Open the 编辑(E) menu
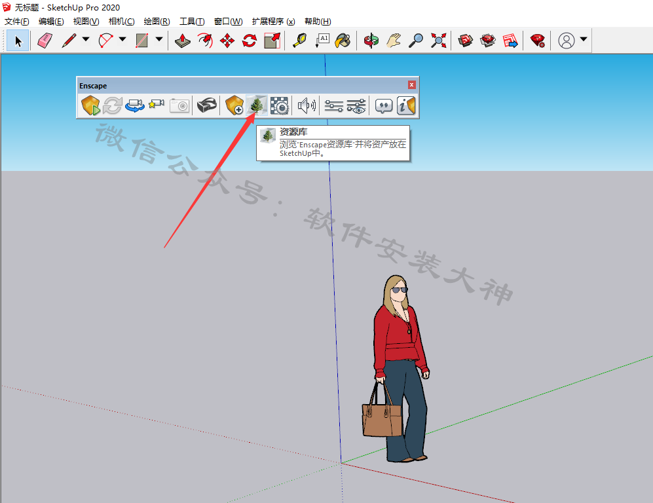This screenshot has height=503, width=653. [51, 21]
